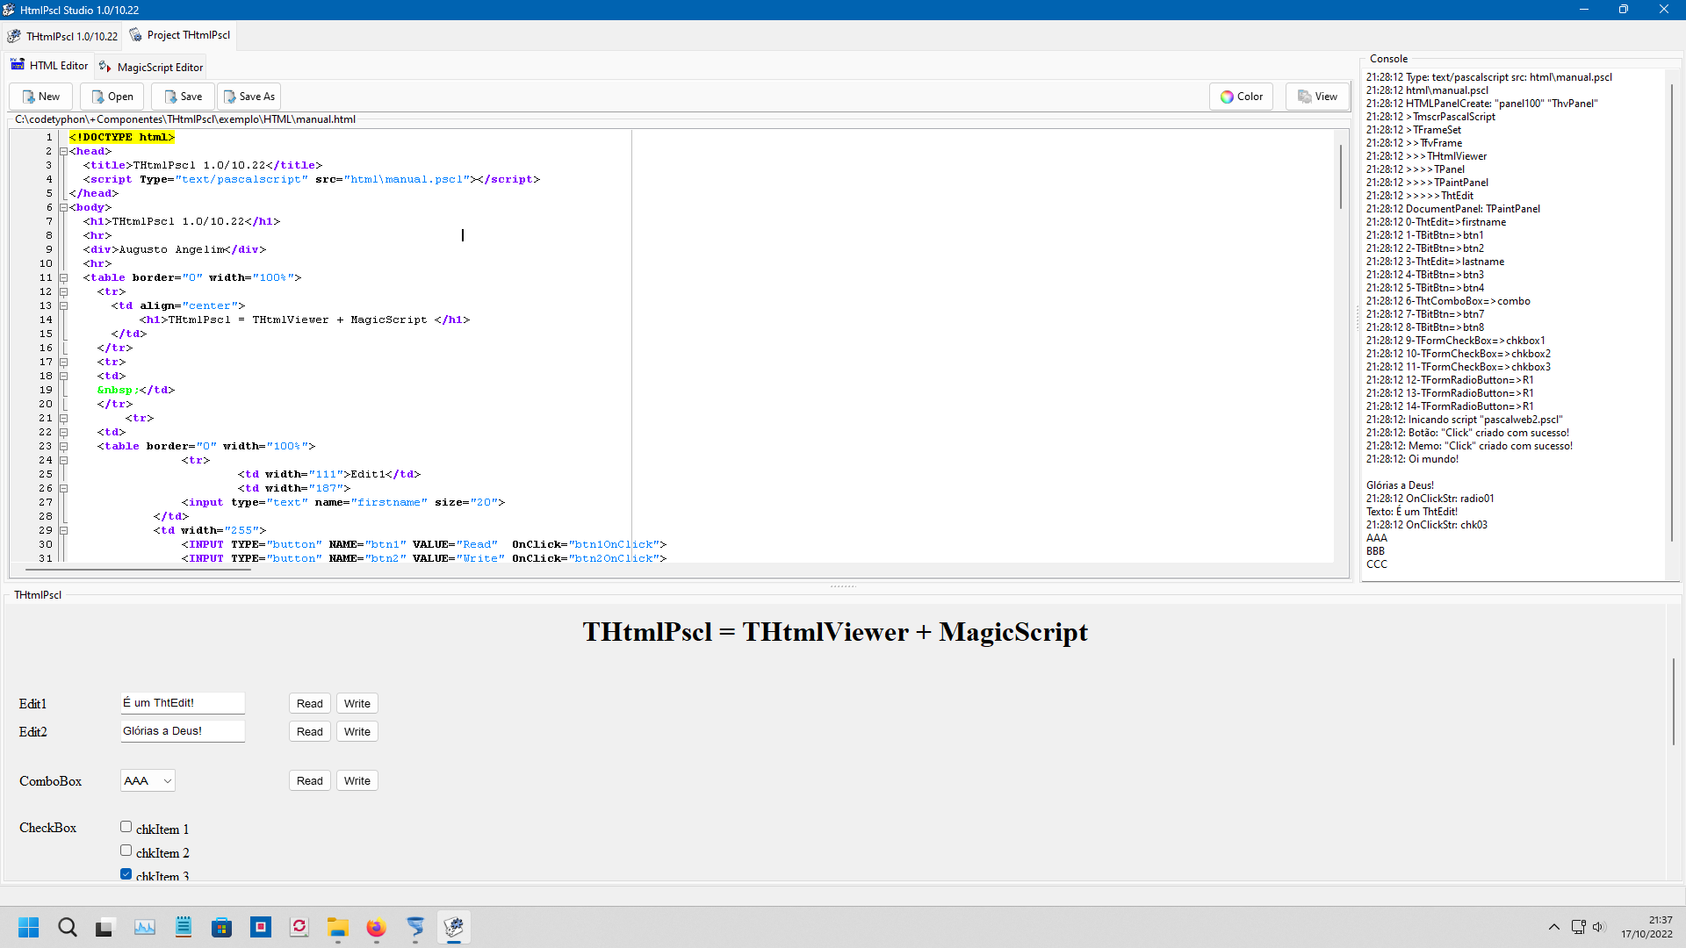Click the View icon in toolbar
Image resolution: width=1686 pixels, height=948 pixels.
click(1305, 97)
